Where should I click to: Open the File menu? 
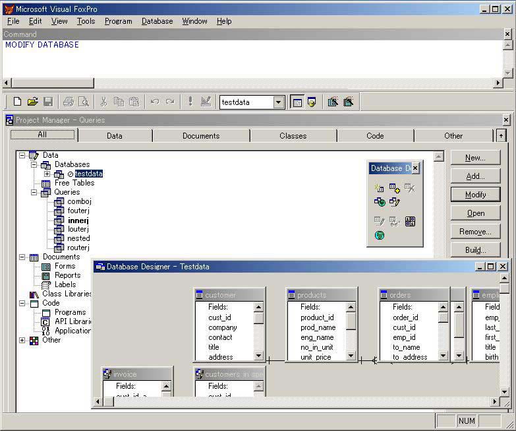tap(13, 21)
